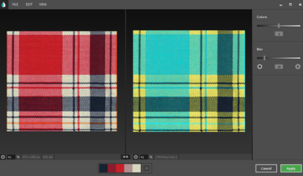Screen dimensions: 303x176
Task: Click the thick soft ring blur icon
Action: pyautogui.click(x=298, y=67)
